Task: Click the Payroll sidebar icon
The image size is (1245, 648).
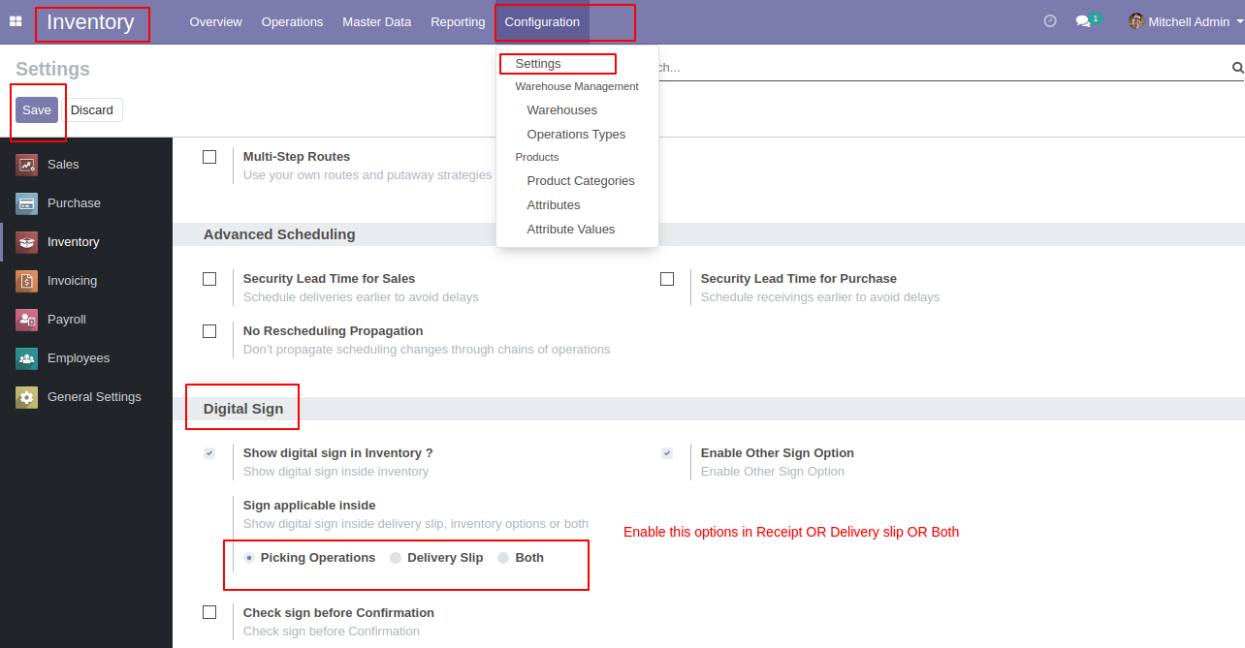Action: coord(26,320)
